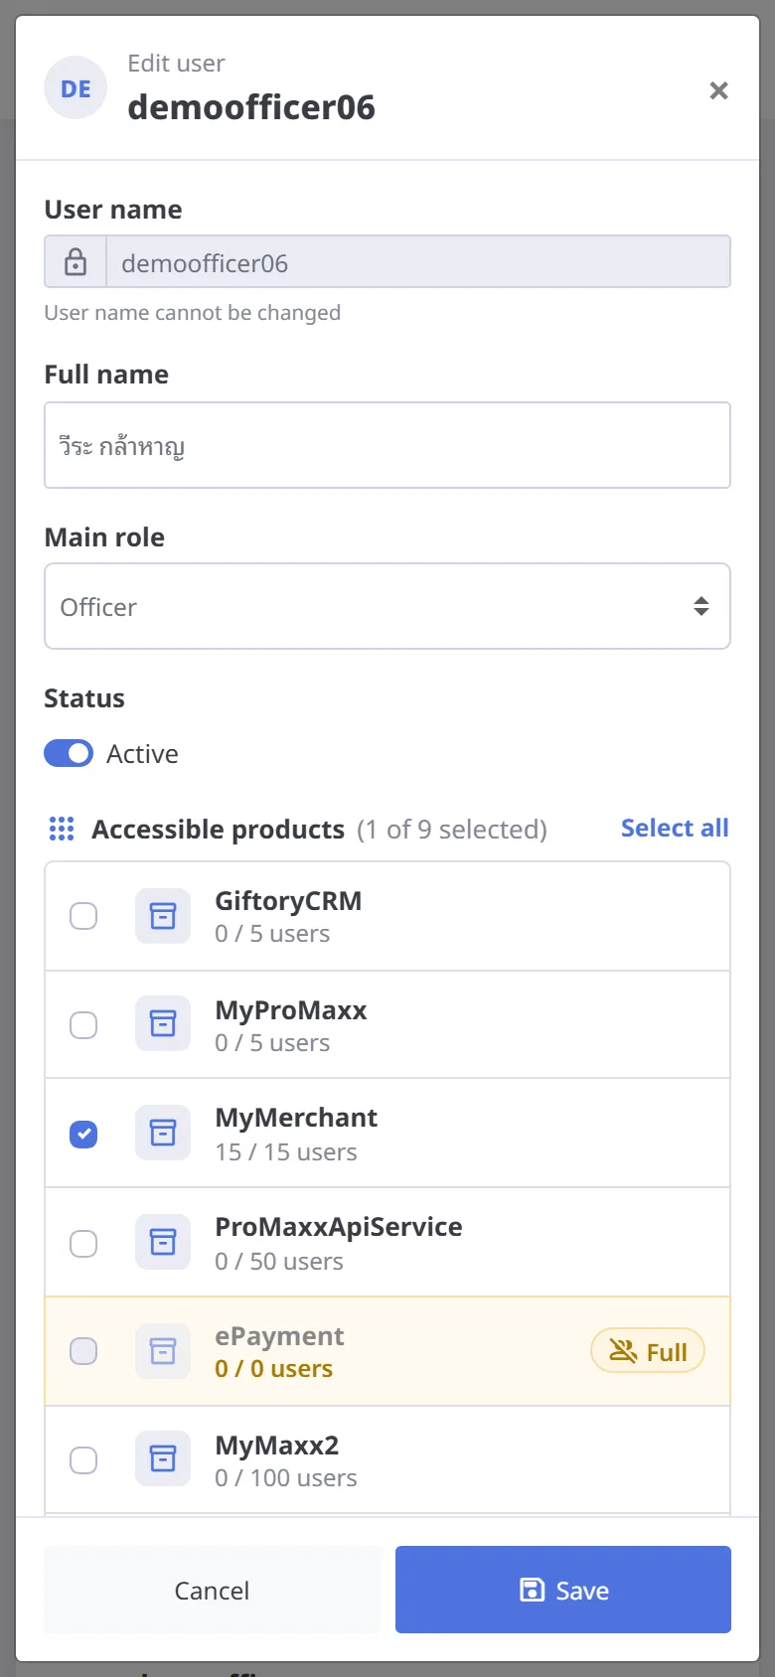Edit the Full name input field
This screenshot has width=775, height=1677.
point(387,445)
